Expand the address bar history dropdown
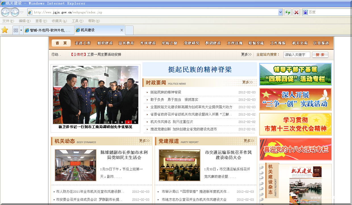 [x=280, y=12]
